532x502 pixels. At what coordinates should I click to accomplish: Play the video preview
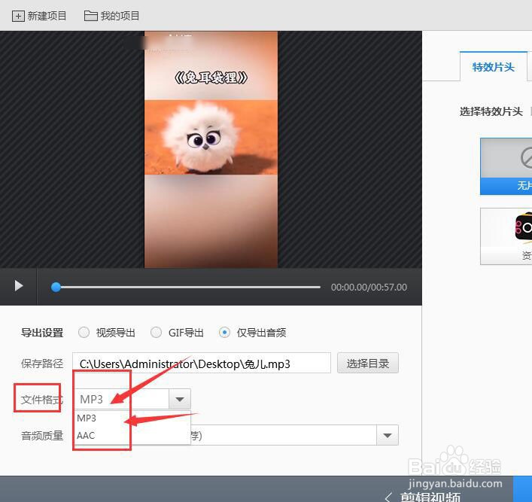[x=19, y=286]
